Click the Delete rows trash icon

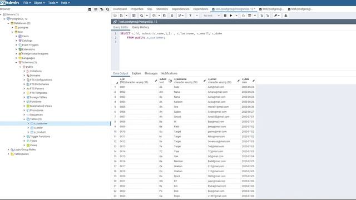click(x=172, y=16)
